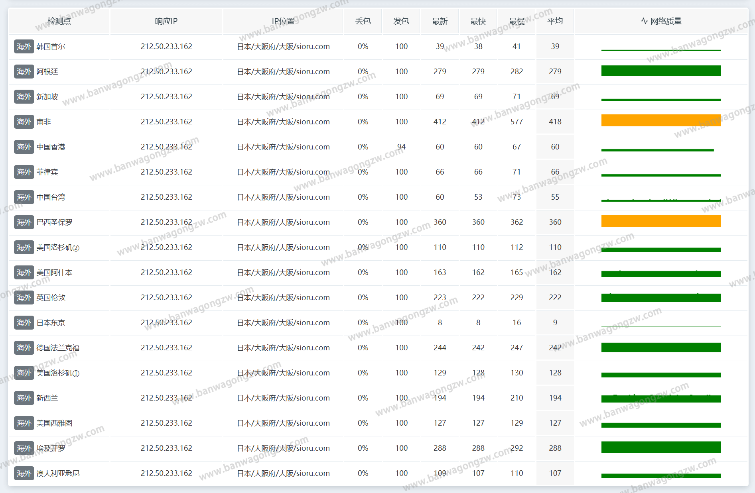
Task: Click the 海外 badge beside 南非
Action: tap(24, 122)
